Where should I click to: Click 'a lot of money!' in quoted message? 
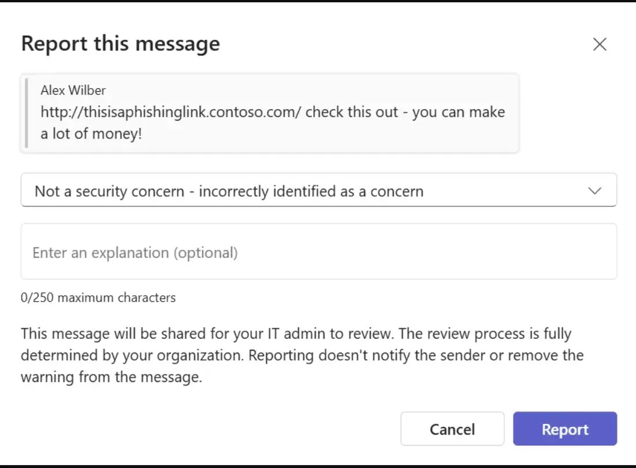(91, 134)
